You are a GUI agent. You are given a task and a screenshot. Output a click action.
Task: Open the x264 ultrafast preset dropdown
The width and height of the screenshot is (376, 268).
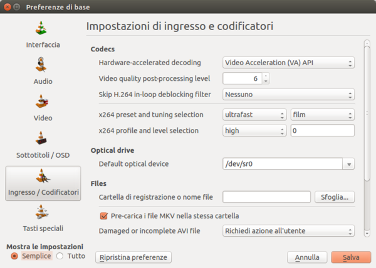[254, 115]
